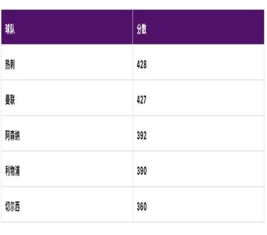267x235 pixels.
Task: Click the 分数 column header
Action: [199, 27]
